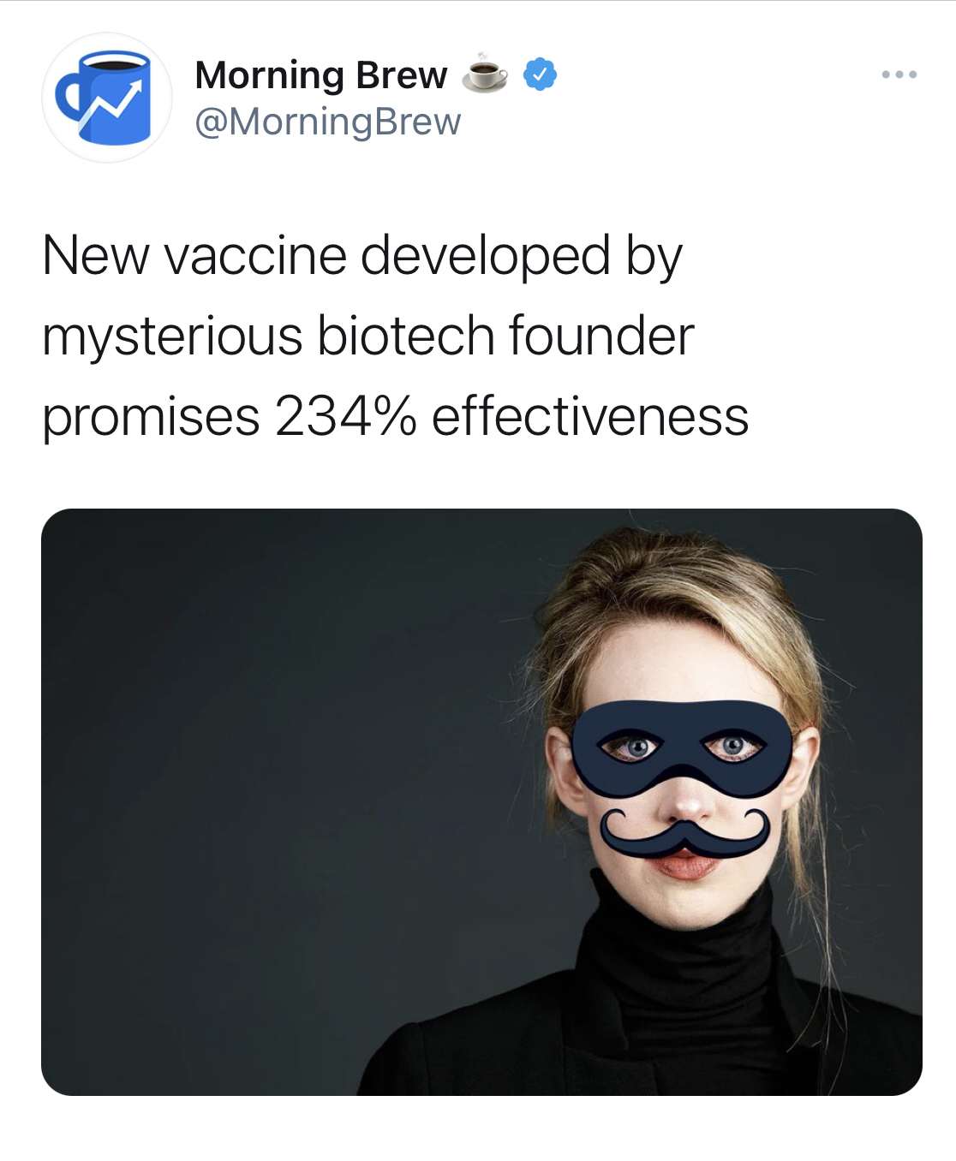Click '234%' in the tweet text
This screenshot has width=956, height=1161.
(346, 416)
